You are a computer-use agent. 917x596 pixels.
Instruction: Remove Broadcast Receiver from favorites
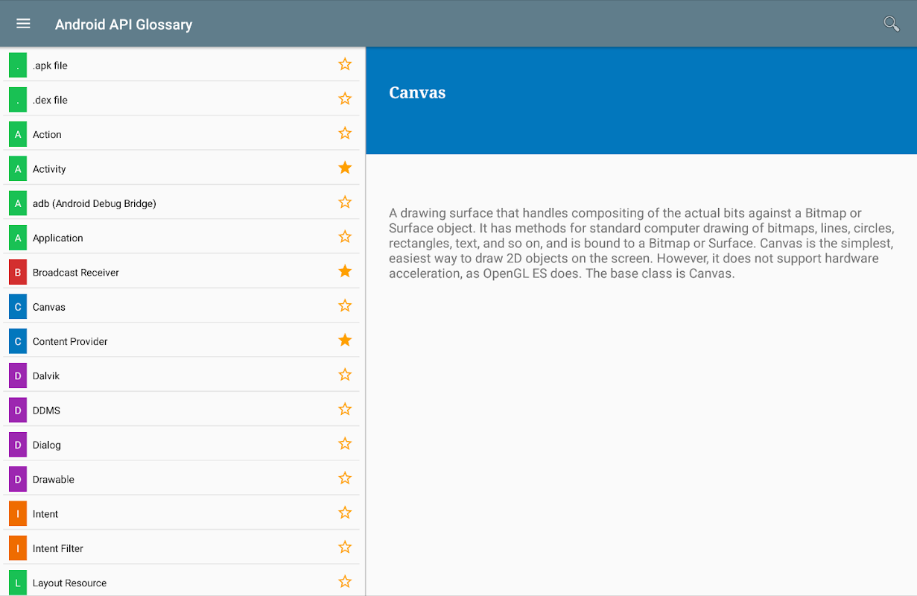click(x=345, y=271)
